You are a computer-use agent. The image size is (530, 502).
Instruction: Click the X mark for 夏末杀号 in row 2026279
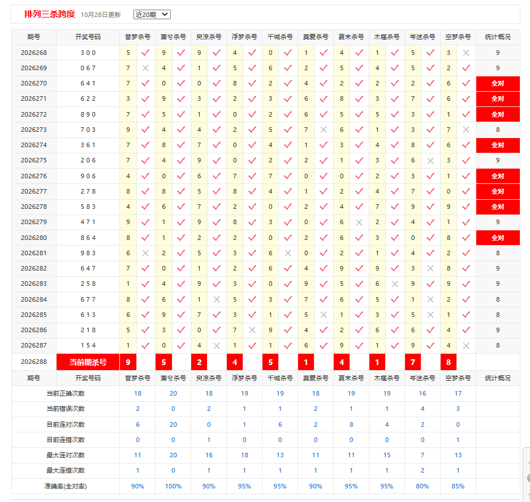coord(359,222)
